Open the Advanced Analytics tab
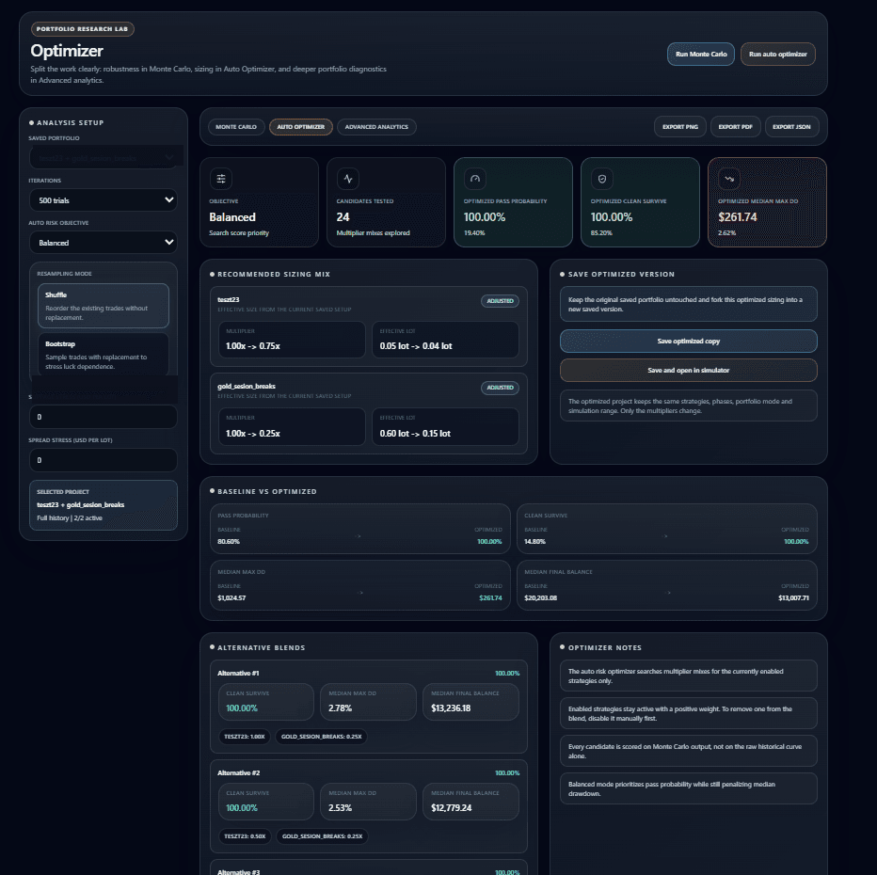 (x=376, y=126)
